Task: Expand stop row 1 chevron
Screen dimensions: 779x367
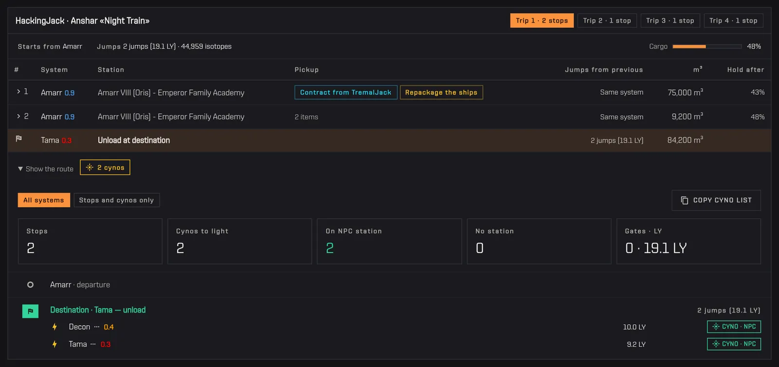Action: [x=19, y=91]
